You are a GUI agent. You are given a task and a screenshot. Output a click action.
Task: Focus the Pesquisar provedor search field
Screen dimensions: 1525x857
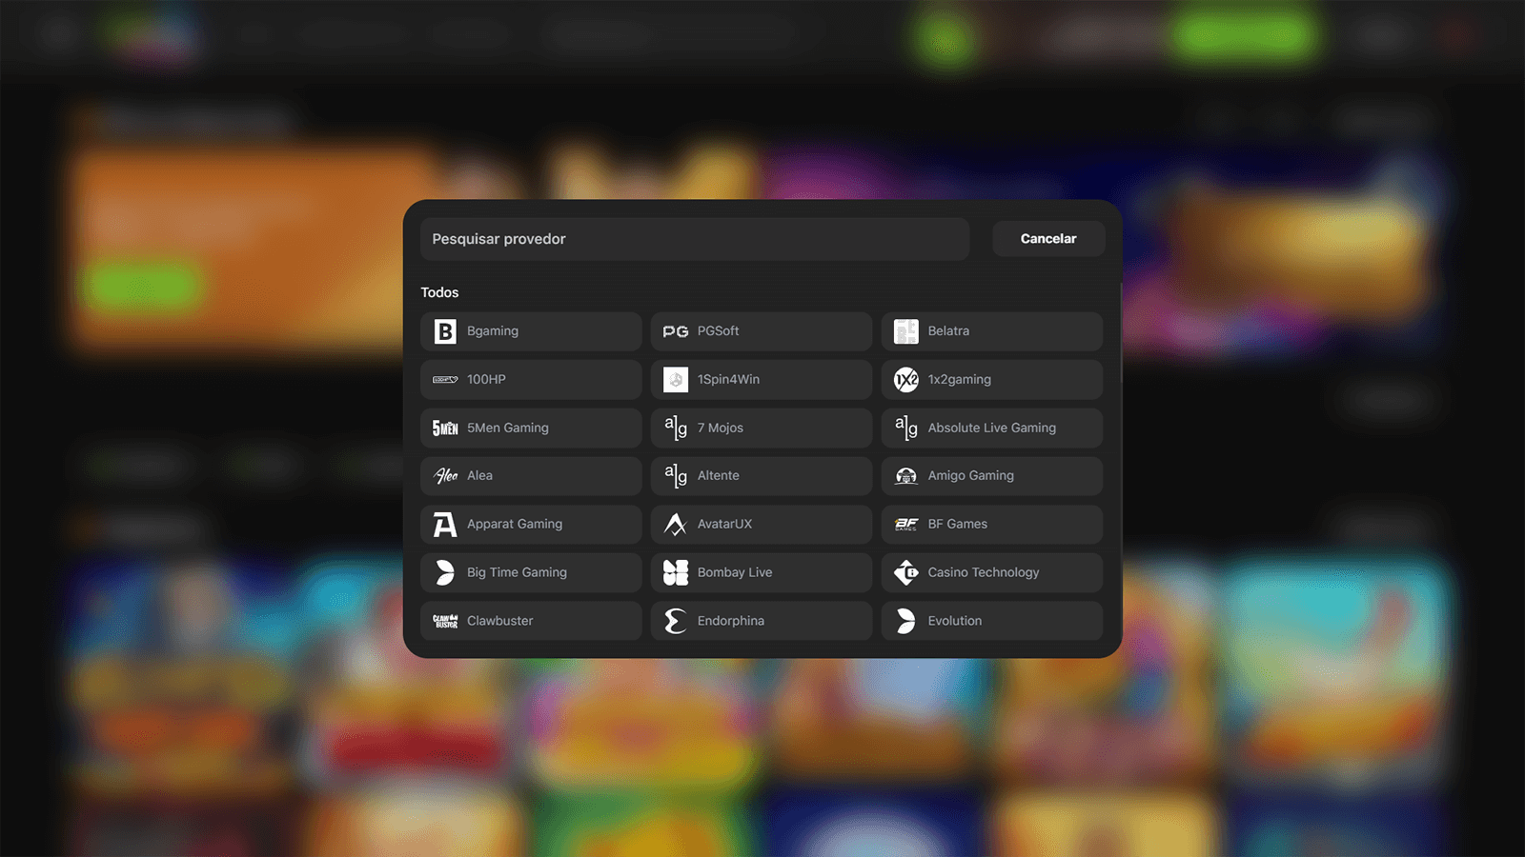point(695,239)
